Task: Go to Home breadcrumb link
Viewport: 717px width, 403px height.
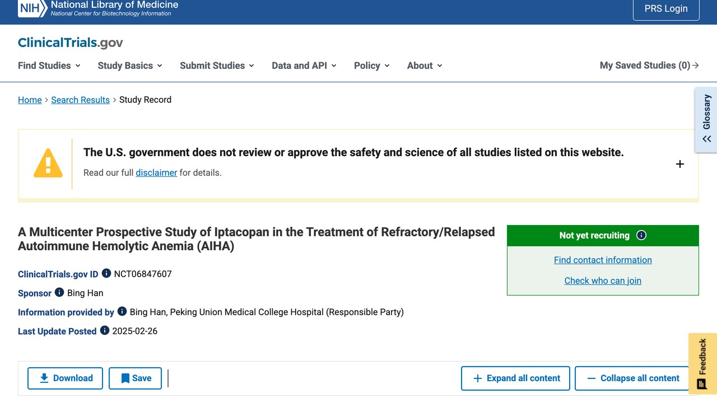Action: tap(30, 100)
